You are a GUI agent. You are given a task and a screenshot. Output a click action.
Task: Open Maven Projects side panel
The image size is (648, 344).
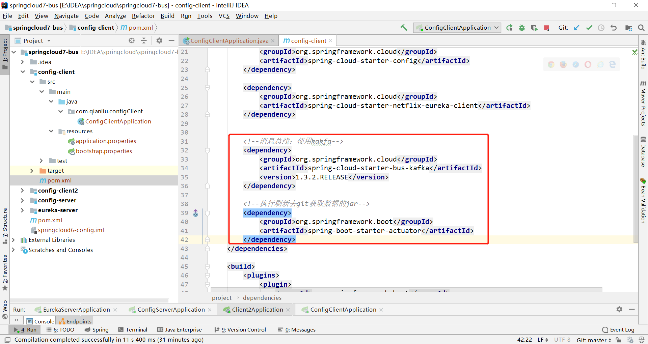click(643, 104)
